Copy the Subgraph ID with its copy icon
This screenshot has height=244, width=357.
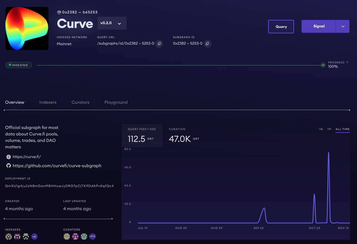pyautogui.click(x=207, y=44)
